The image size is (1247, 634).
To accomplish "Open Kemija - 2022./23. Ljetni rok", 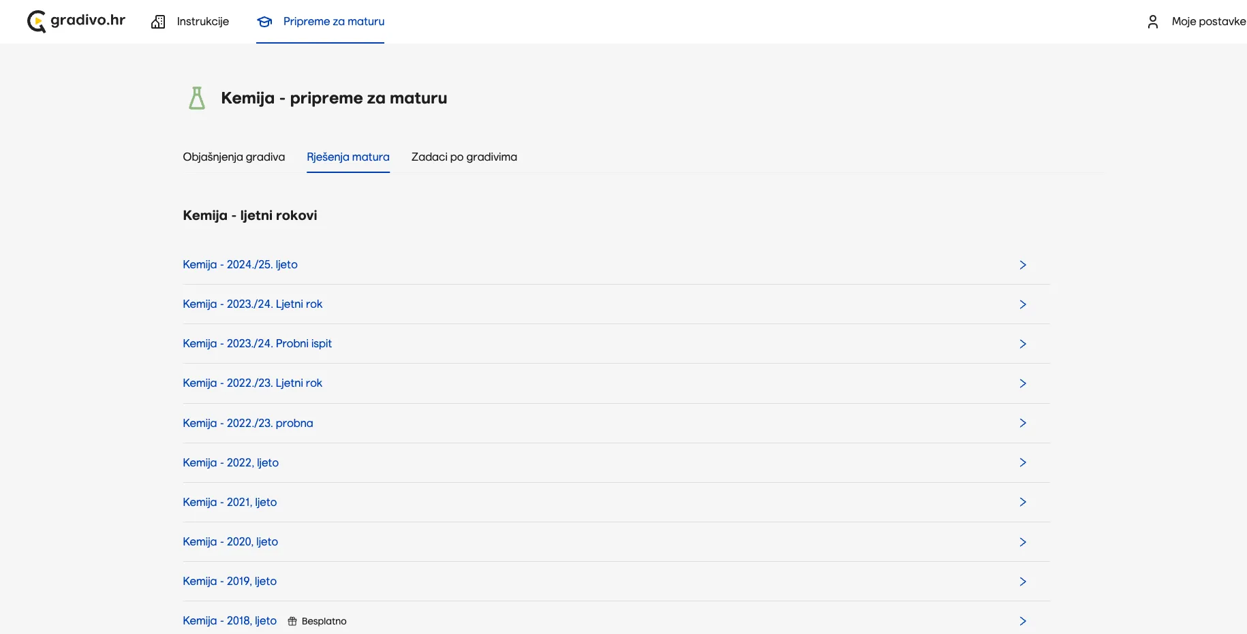I will pos(252,383).
